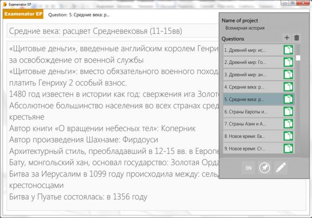Click line Архитектурный стиль, преобладавший в 12-15 вв.
Screen dimensions: 312x218
coord(114,151)
